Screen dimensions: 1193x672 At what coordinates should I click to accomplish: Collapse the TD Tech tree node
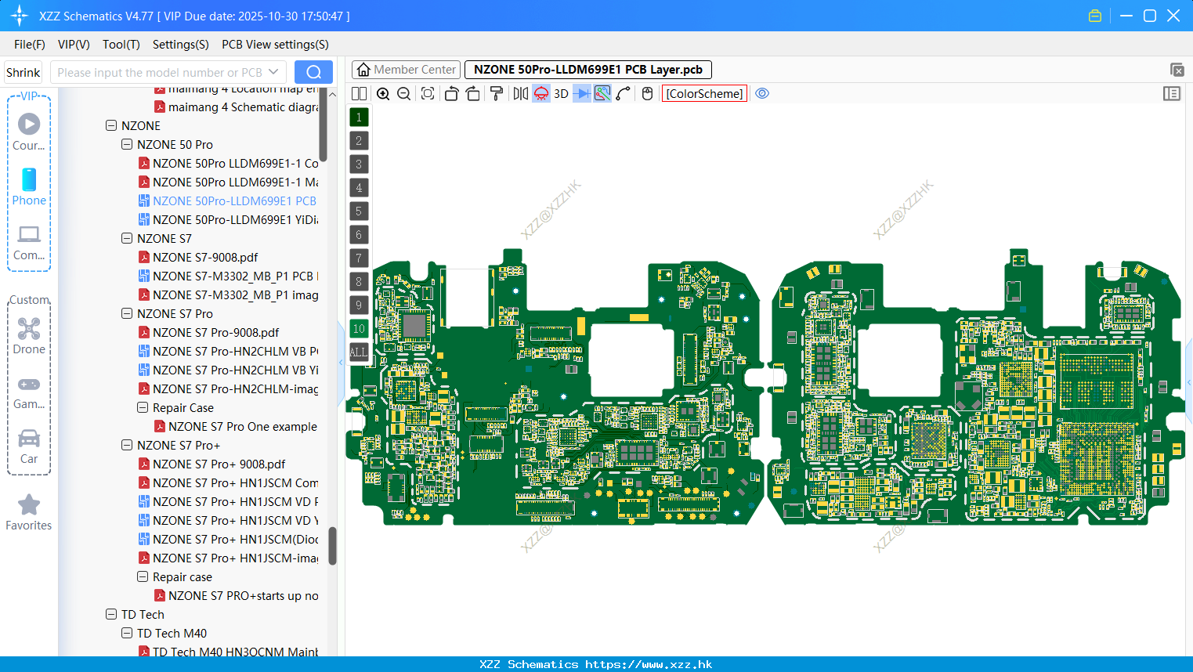click(111, 614)
